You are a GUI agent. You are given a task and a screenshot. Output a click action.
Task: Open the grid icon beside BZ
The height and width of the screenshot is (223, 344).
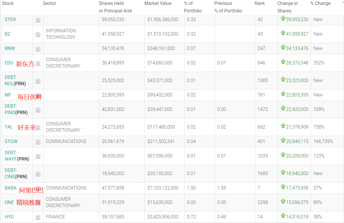click(38, 34)
